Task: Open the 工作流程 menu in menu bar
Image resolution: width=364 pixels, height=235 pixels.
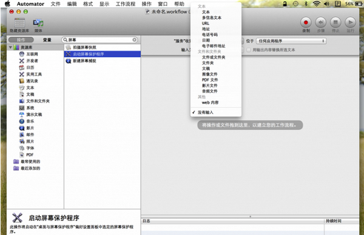Action: click(x=126, y=4)
